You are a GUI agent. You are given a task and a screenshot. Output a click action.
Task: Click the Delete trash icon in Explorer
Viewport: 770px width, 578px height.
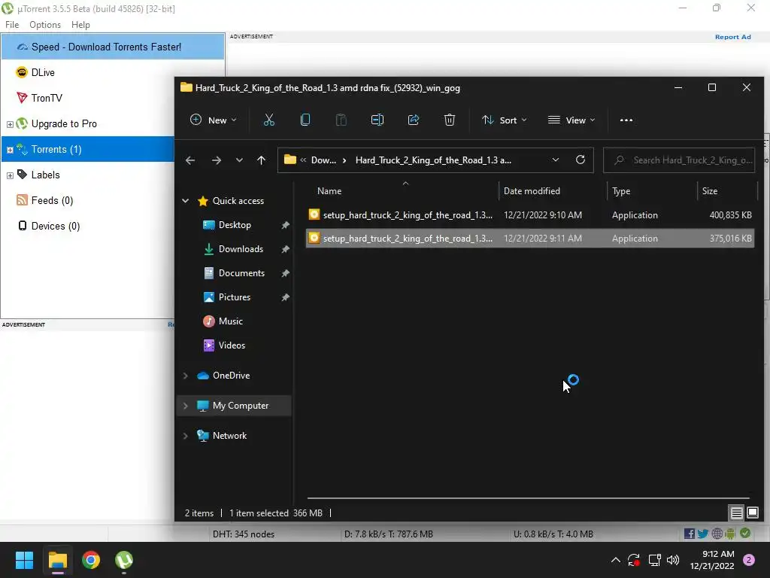click(x=450, y=120)
